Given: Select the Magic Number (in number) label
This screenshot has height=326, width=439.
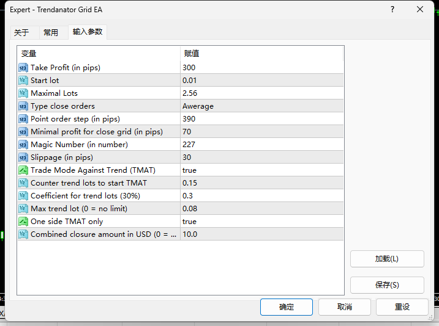Looking at the screenshot, I should 79,145.
